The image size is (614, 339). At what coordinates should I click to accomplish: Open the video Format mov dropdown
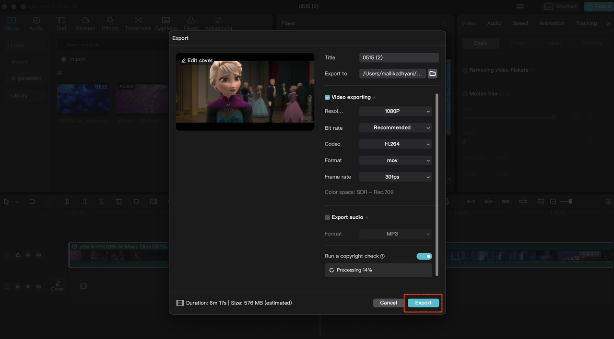click(396, 160)
